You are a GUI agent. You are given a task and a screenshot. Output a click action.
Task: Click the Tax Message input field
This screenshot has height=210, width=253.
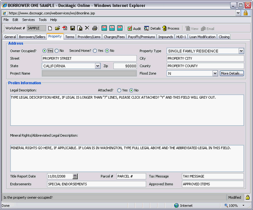[x=213, y=176]
